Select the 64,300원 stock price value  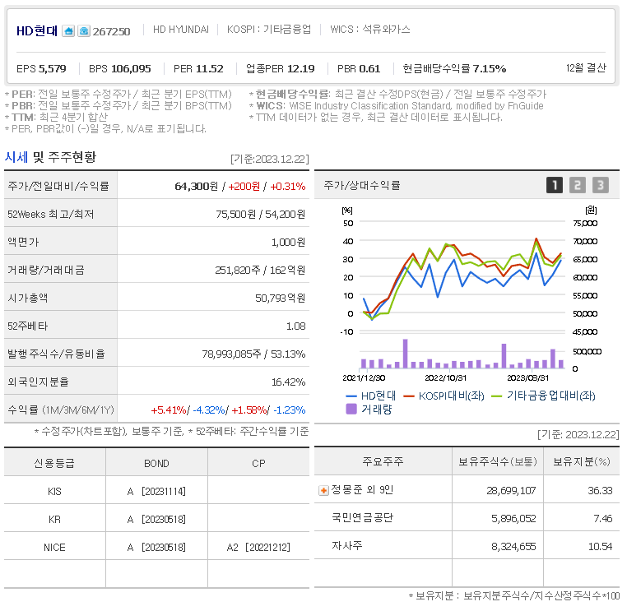[x=196, y=186]
